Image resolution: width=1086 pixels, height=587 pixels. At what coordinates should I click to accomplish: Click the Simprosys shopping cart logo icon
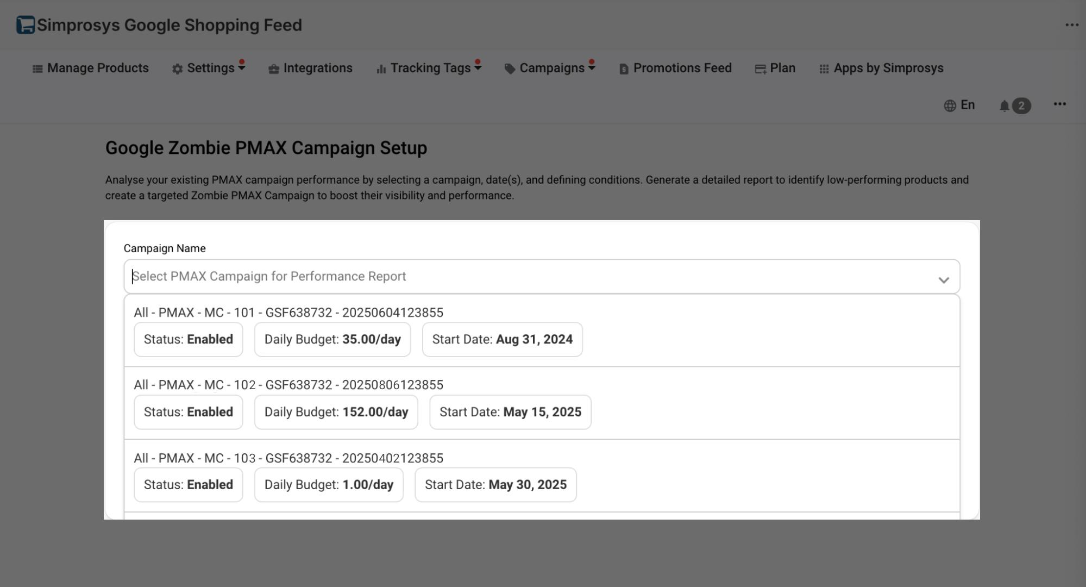25,25
